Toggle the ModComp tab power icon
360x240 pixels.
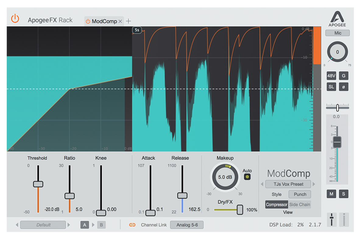click(88, 21)
